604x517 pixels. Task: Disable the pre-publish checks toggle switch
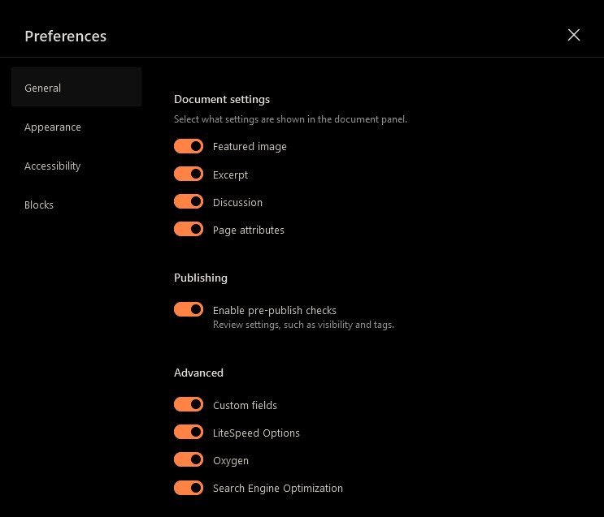[x=189, y=309]
